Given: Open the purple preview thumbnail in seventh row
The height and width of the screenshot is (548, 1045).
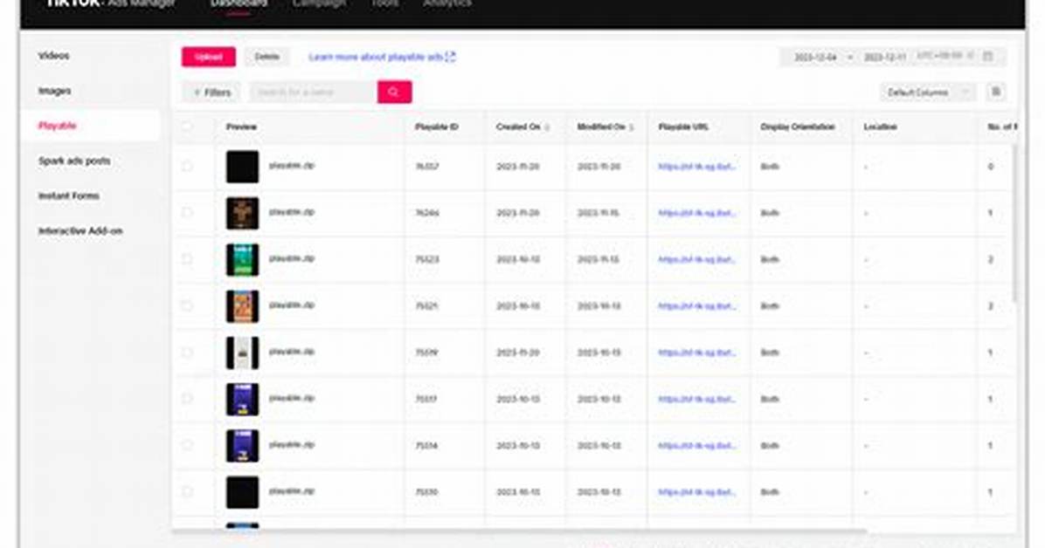Looking at the screenshot, I should (x=243, y=446).
